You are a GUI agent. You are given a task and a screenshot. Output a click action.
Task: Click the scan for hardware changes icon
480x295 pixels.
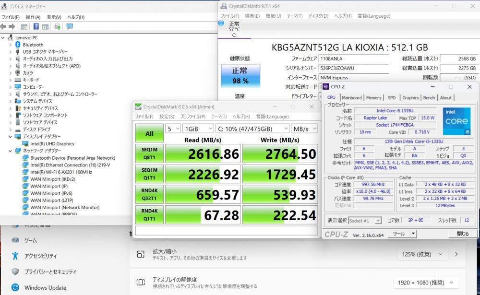(x=58, y=26)
